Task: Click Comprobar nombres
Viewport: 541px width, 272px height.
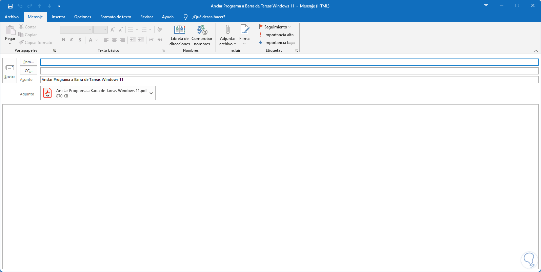Action: tap(202, 35)
